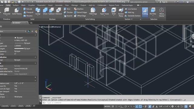This screenshot has height=109, width=194.
Task: Pick the Fillet Edge tool
Action: pyautogui.click(x=93, y=11)
